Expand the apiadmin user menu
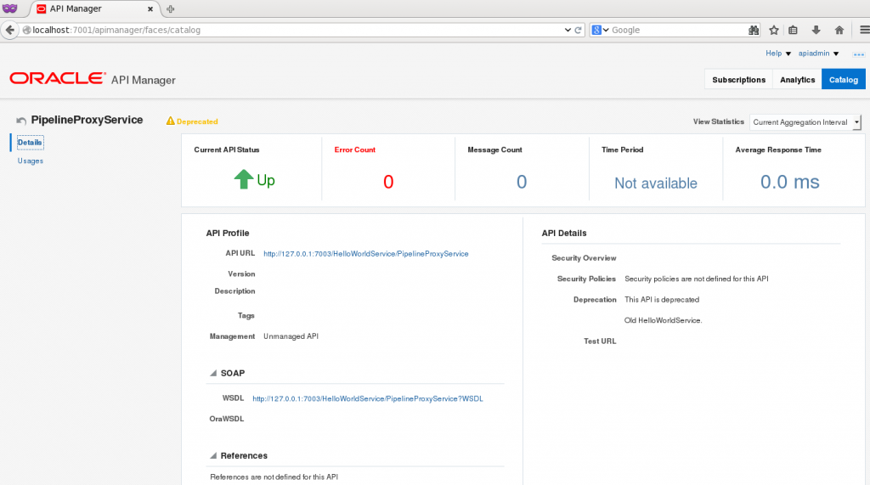The width and height of the screenshot is (870, 485). pyautogui.click(x=818, y=54)
